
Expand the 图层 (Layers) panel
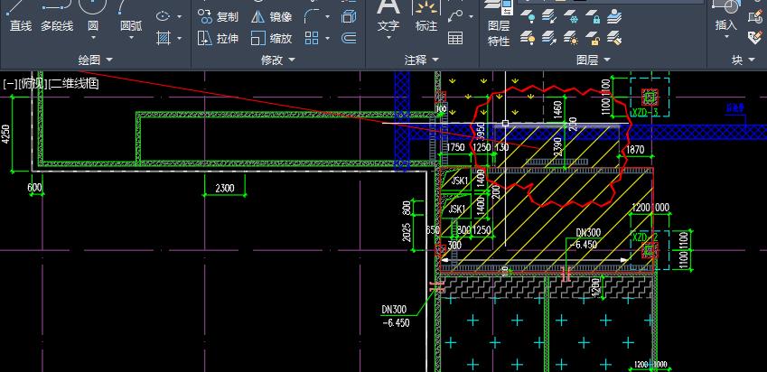[x=594, y=60]
